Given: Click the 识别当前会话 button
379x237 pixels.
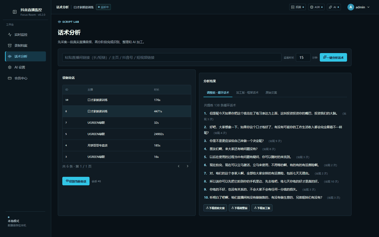Looking at the screenshot, I should (76, 181).
